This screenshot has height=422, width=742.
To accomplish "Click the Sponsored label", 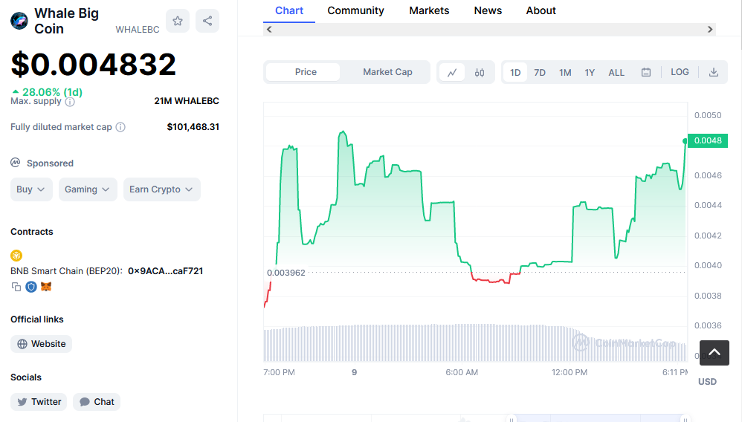I will (x=50, y=163).
